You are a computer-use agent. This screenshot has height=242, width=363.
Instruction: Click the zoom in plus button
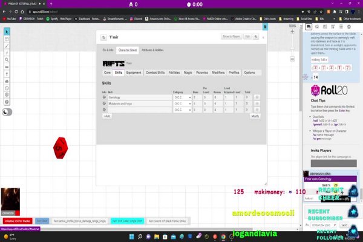pyautogui.click(x=292, y=31)
